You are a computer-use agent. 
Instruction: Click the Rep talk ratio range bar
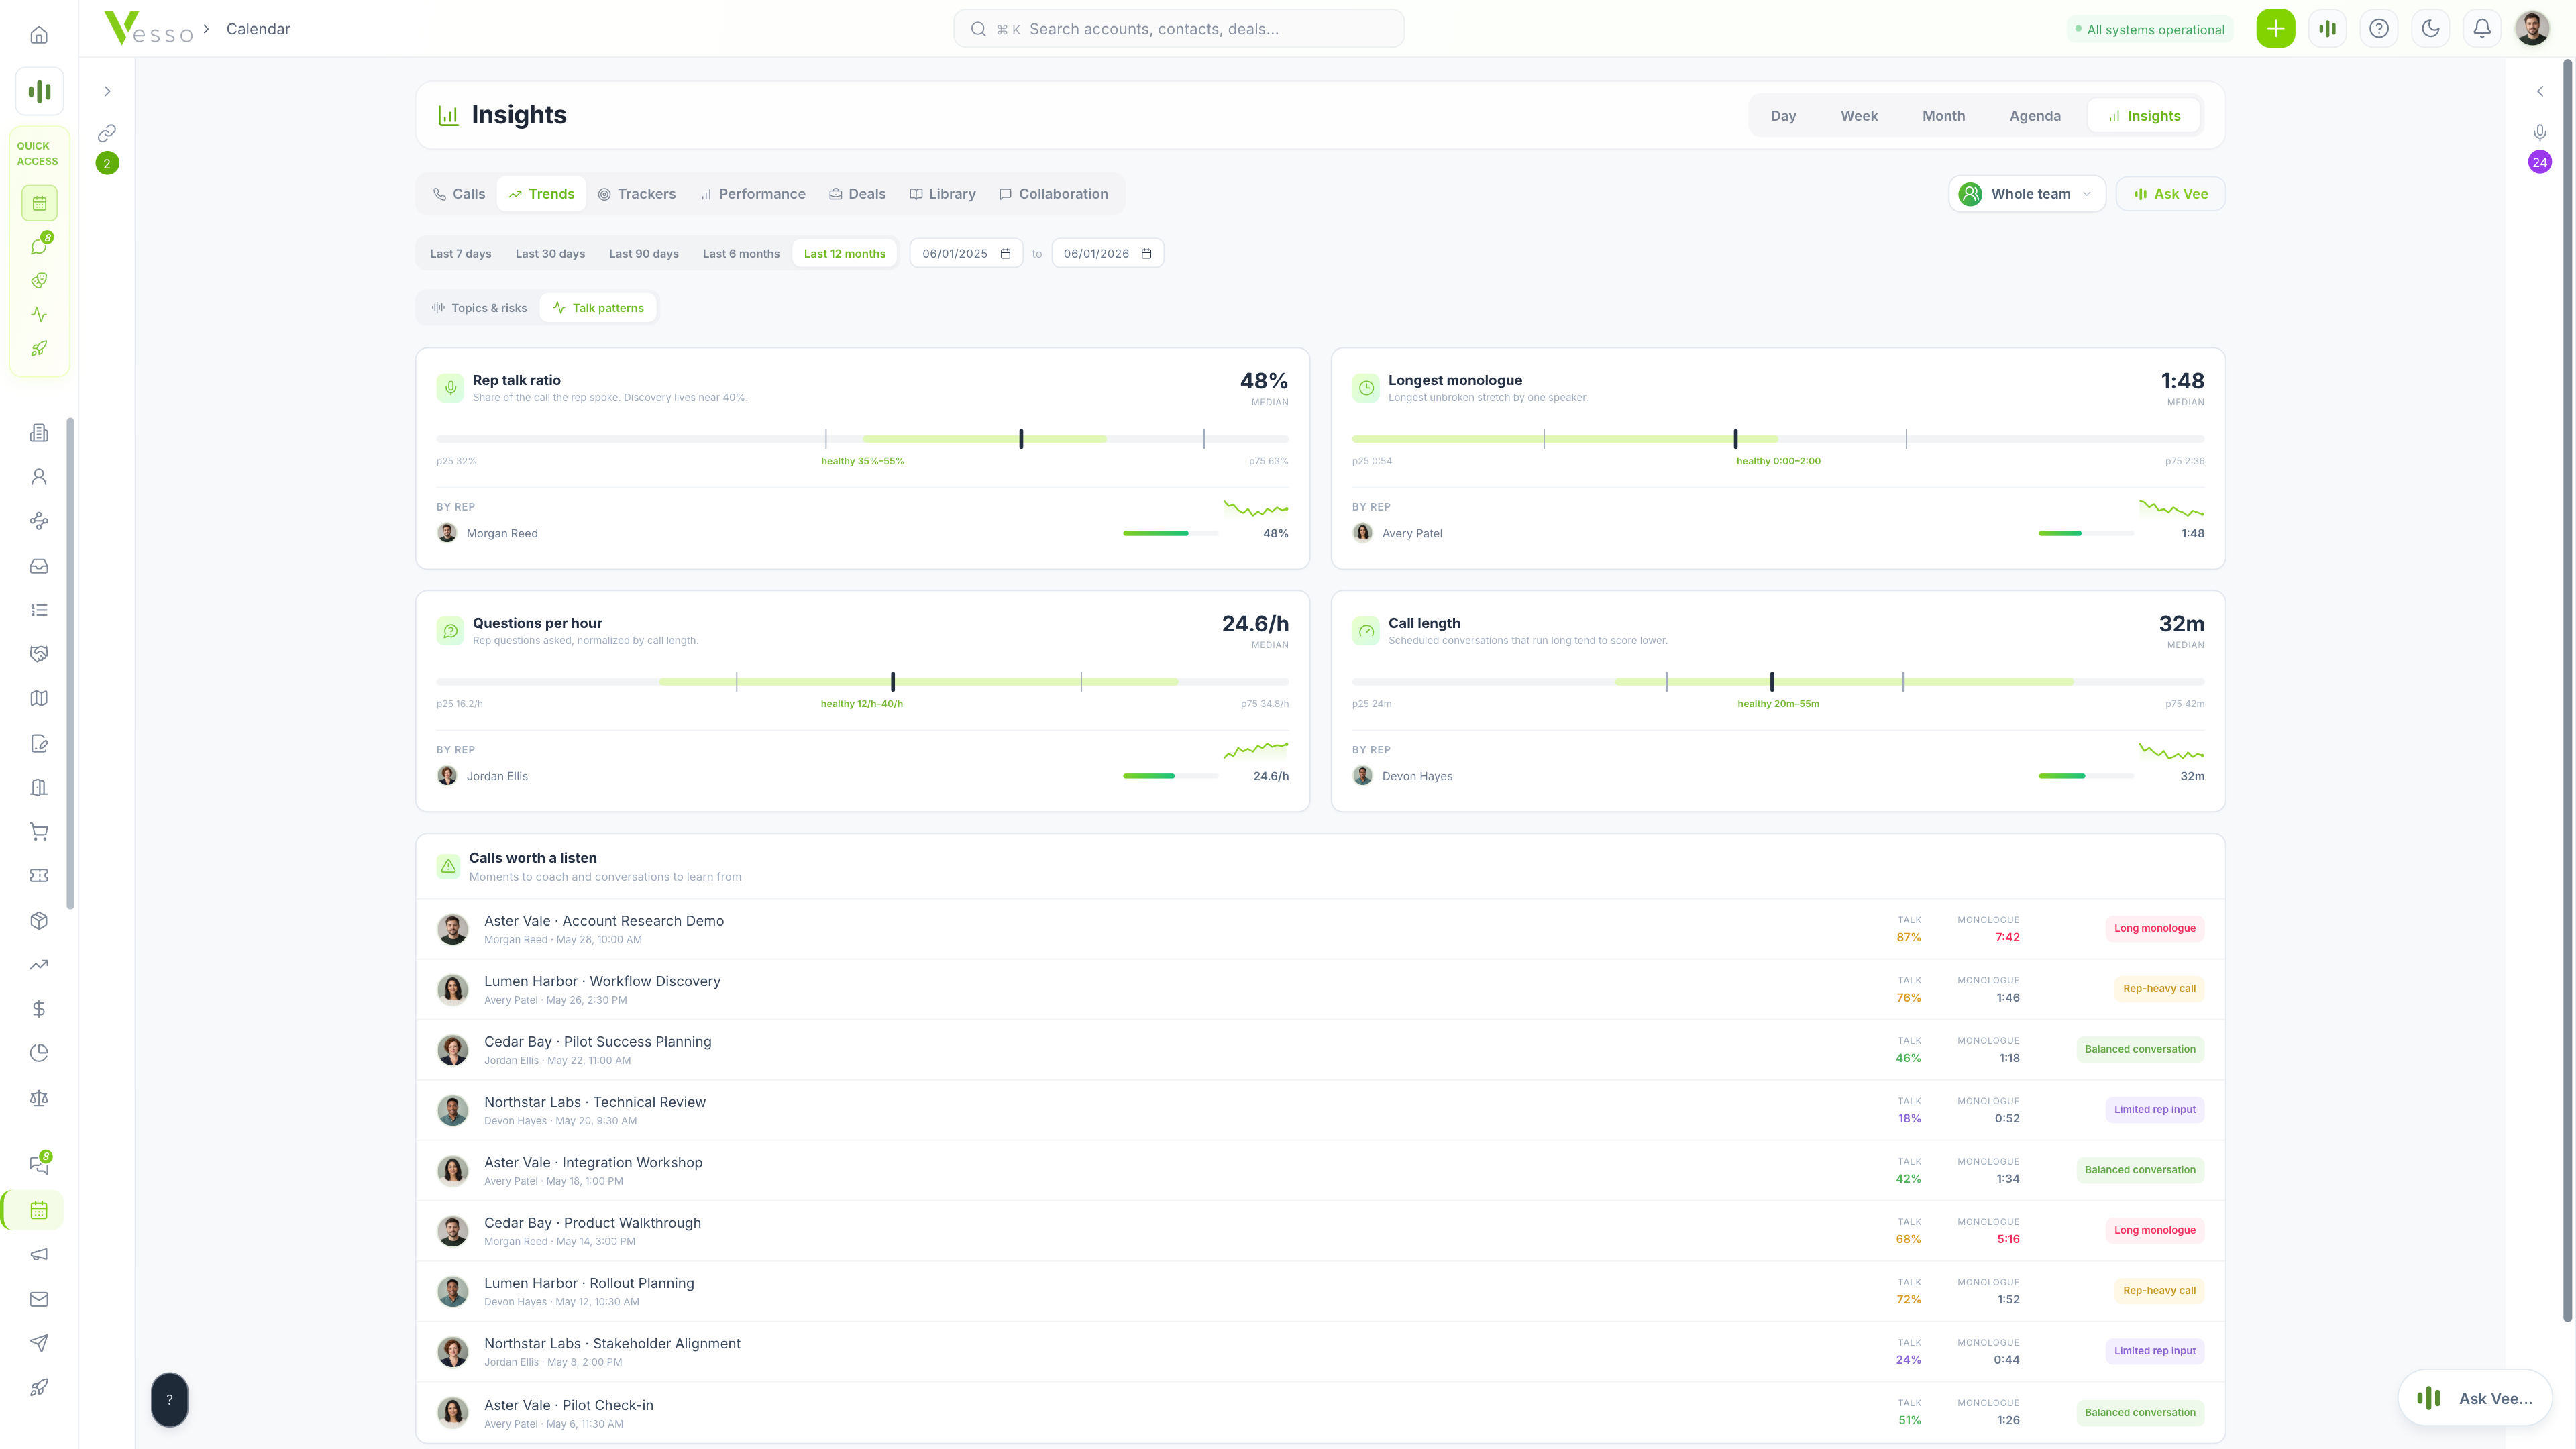point(862,439)
